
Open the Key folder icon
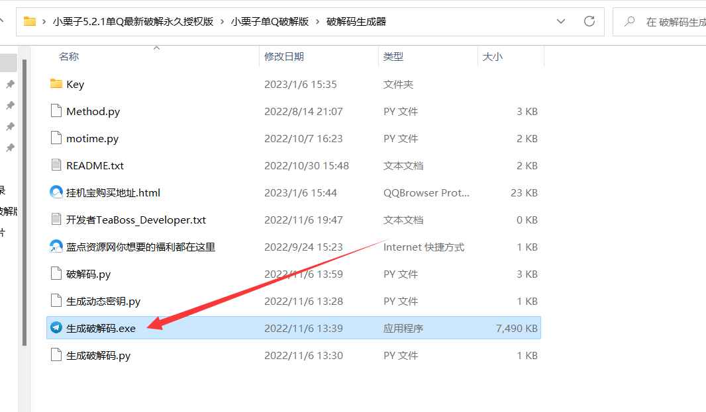point(56,84)
